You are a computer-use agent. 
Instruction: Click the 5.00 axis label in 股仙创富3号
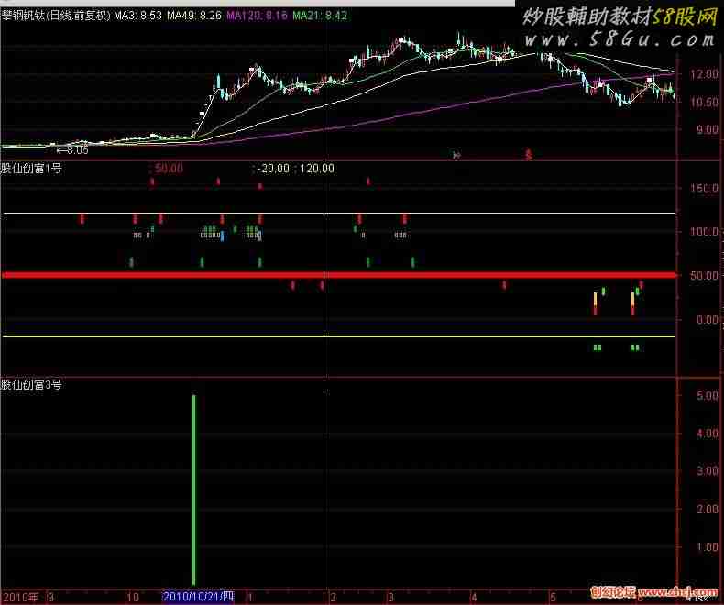708,395
